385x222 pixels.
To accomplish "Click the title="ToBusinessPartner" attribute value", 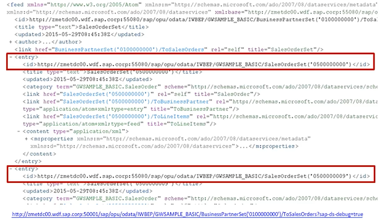I will tap(201, 109).
